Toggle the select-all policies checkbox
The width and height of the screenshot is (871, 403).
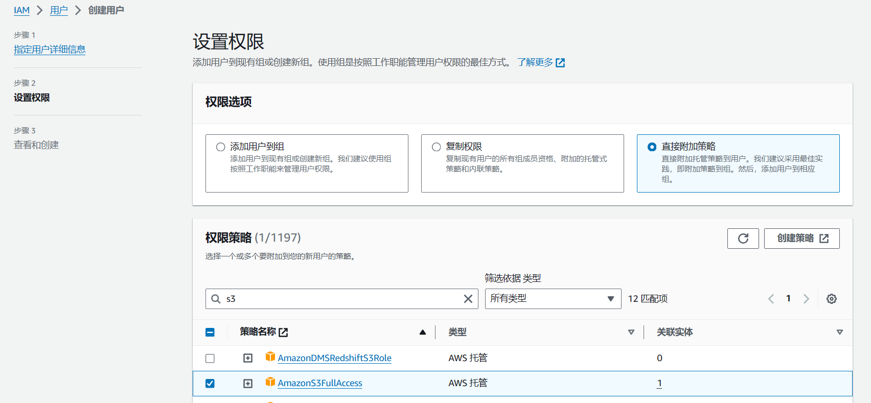pos(210,333)
